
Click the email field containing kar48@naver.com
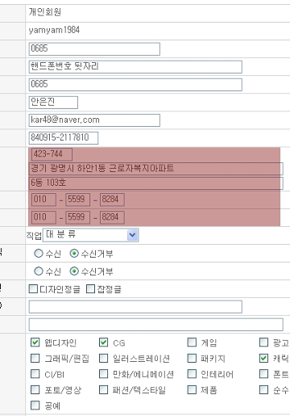point(94,120)
